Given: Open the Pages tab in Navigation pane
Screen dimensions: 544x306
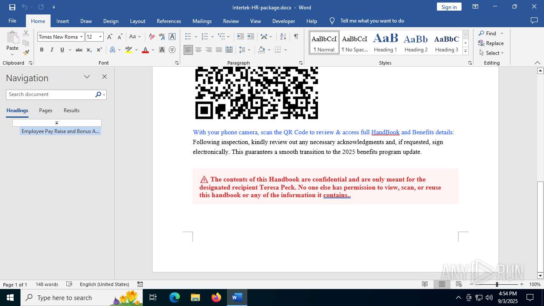Looking at the screenshot, I should [46, 110].
